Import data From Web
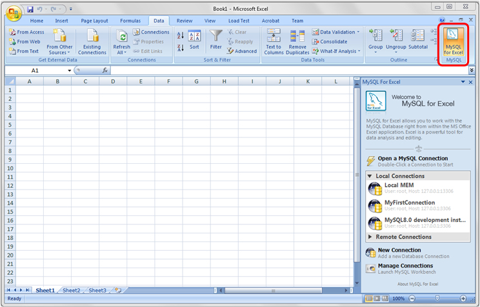480x307 pixels. (x=25, y=41)
